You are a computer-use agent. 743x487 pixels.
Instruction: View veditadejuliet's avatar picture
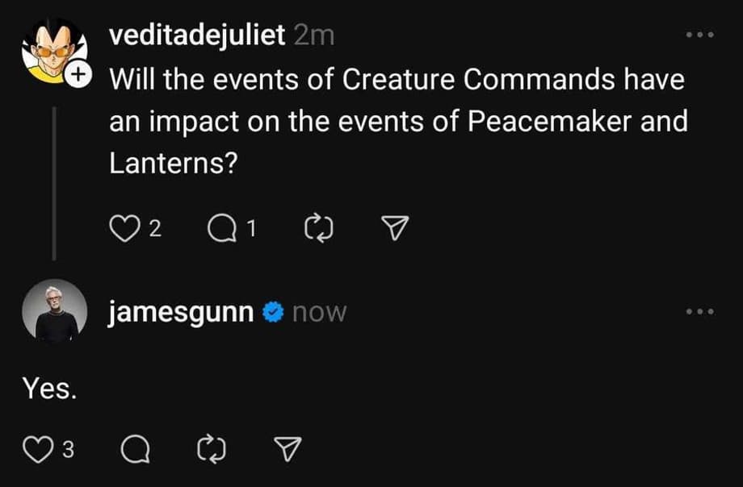click(x=52, y=50)
